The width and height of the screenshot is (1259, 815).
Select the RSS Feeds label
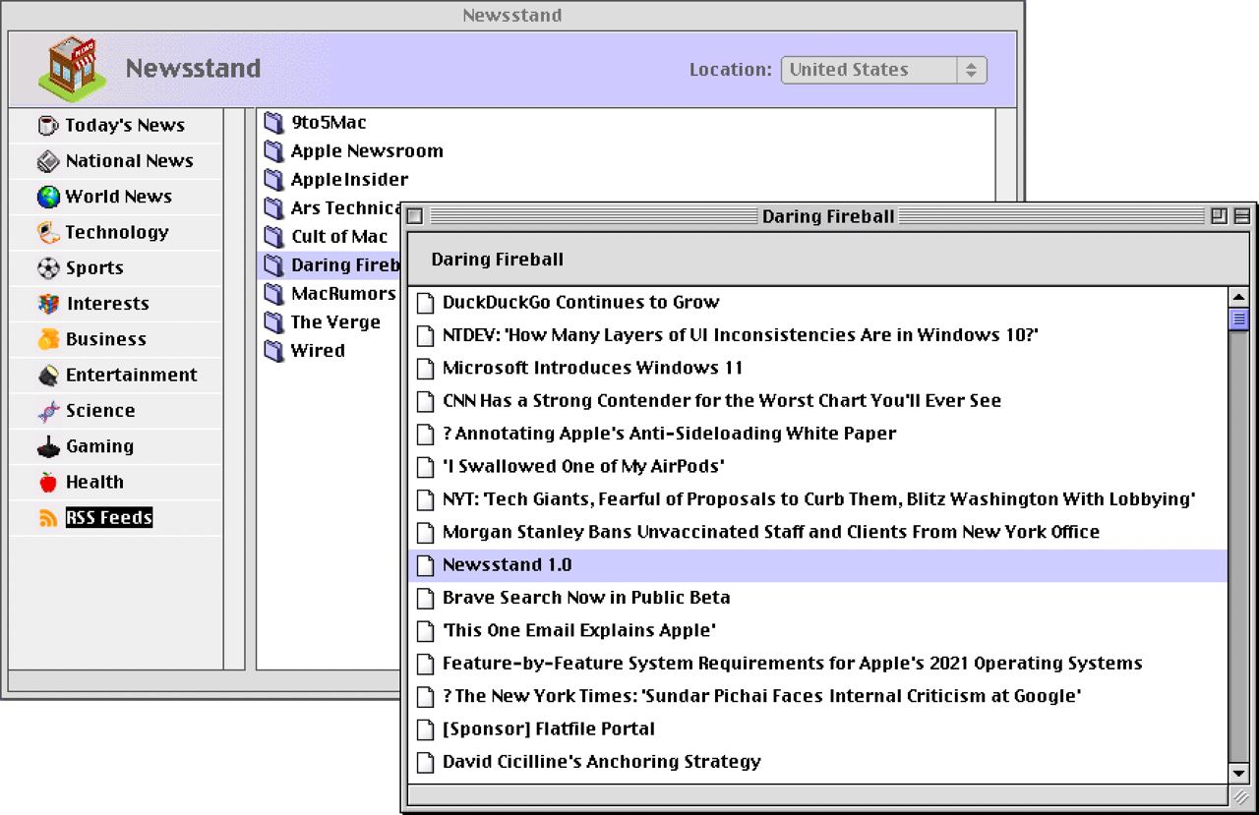(109, 517)
